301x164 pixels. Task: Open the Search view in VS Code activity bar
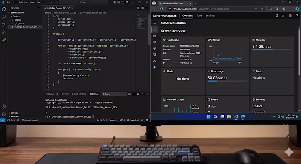tap(4, 17)
